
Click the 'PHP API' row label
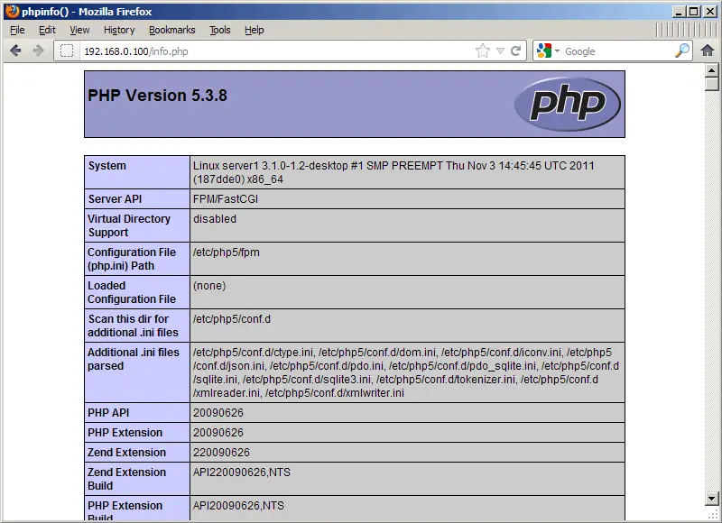pyautogui.click(x=108, y=413)
